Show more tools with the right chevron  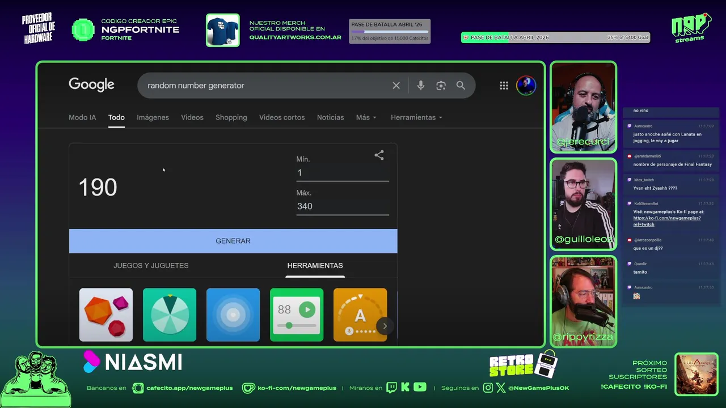[x=385, y=326]
